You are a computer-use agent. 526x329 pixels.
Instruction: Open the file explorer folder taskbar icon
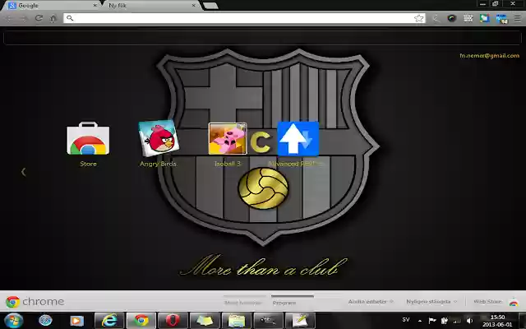236,321
